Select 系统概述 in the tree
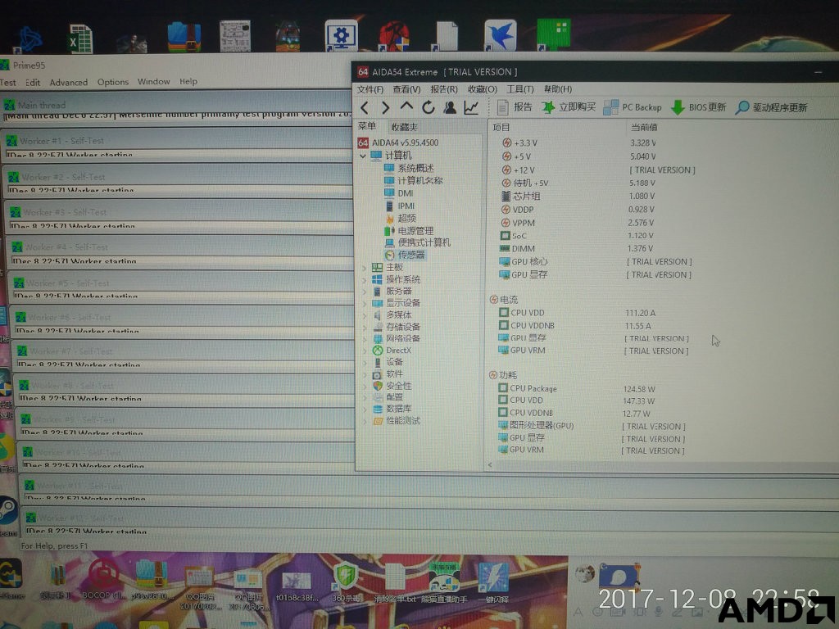 [409, 168]
